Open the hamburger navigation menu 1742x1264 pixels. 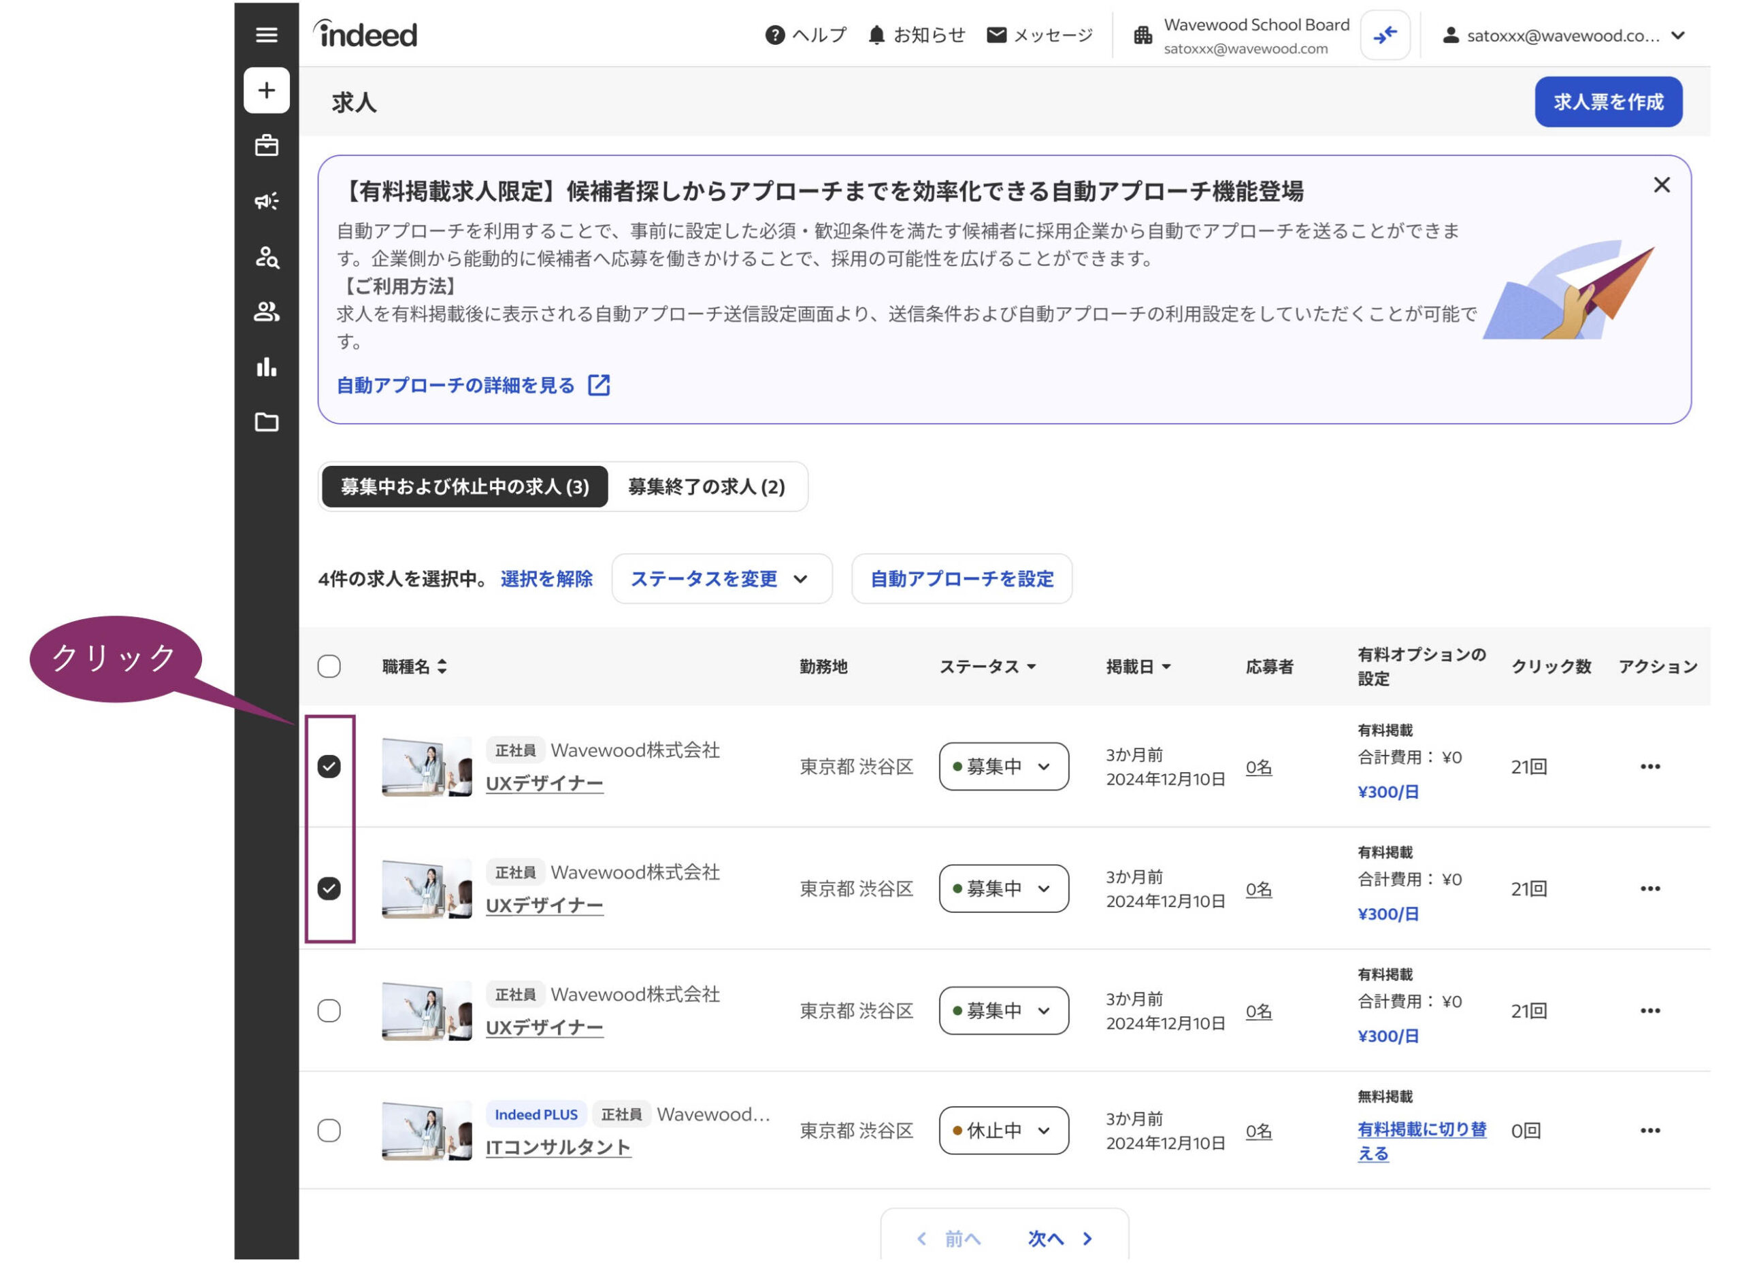[266, 35]
